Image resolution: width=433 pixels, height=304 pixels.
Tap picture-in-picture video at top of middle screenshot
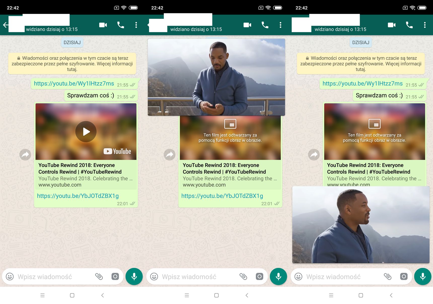216,77
